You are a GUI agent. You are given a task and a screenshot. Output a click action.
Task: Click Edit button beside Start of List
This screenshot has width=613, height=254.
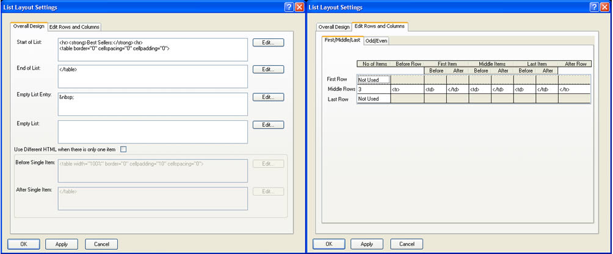point(268,43)
